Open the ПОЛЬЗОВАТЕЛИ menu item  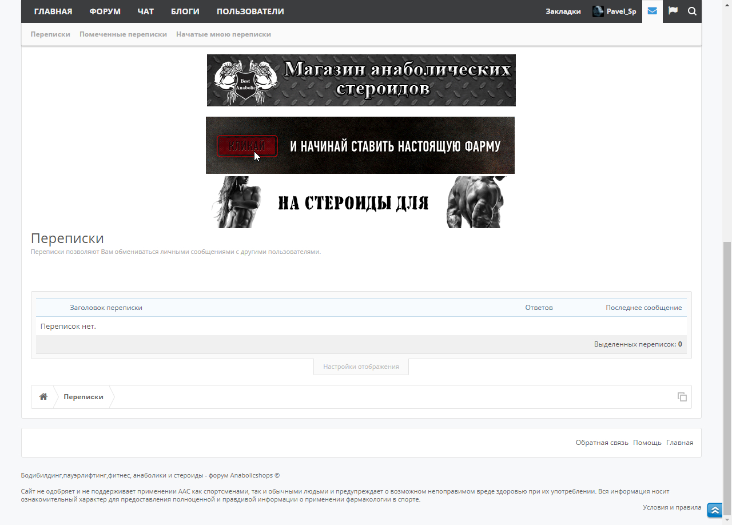click(x=250, y=11)
